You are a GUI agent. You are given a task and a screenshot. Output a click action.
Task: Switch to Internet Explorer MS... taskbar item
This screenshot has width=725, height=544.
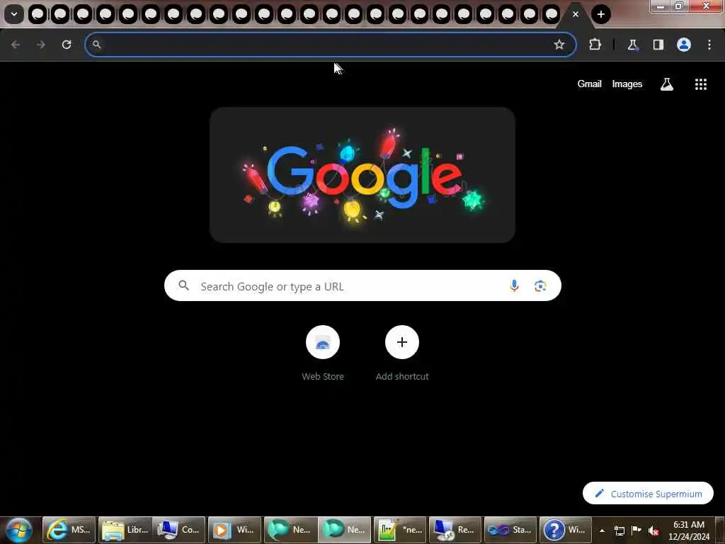[x=69, y=530]
